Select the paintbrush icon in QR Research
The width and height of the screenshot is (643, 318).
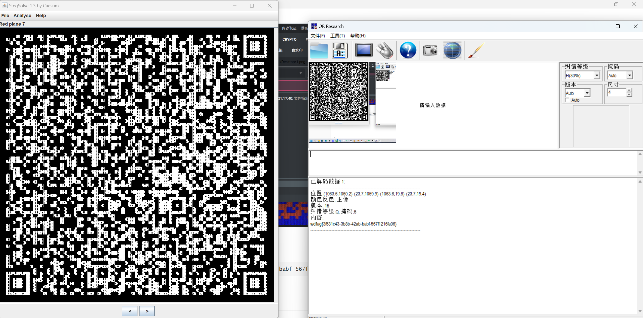(476, 50)
